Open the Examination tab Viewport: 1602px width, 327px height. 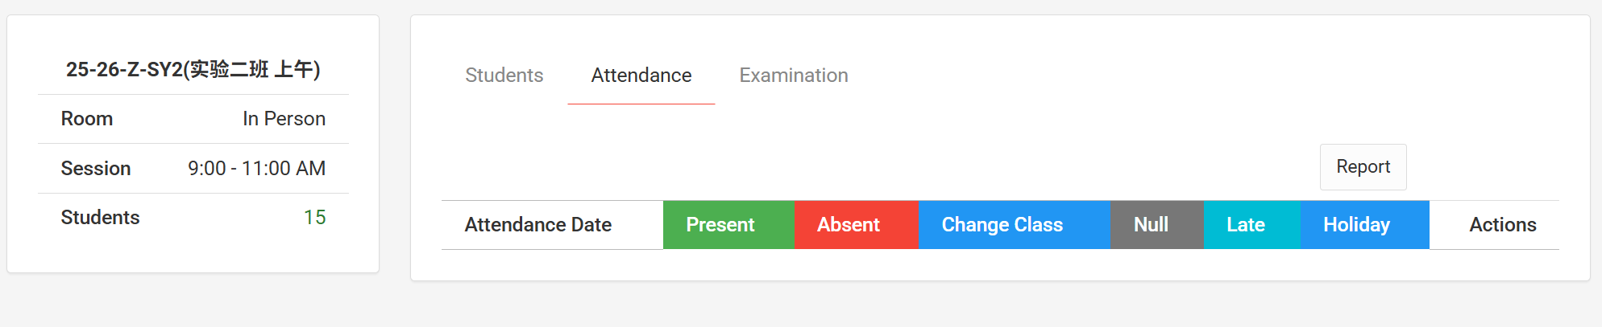tap(793, 76)
